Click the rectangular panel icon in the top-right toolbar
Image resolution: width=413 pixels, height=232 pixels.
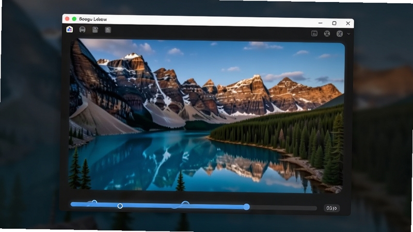click(314, 34)
